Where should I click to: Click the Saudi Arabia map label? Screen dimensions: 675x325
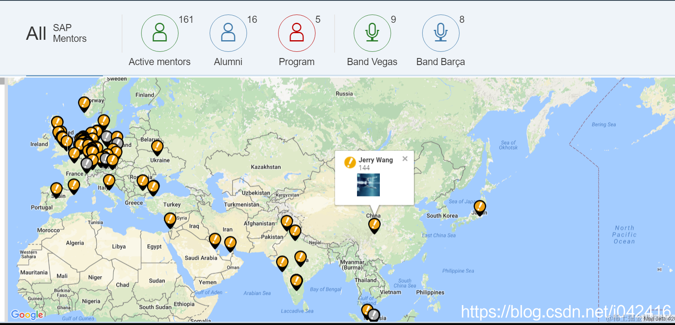201,258
